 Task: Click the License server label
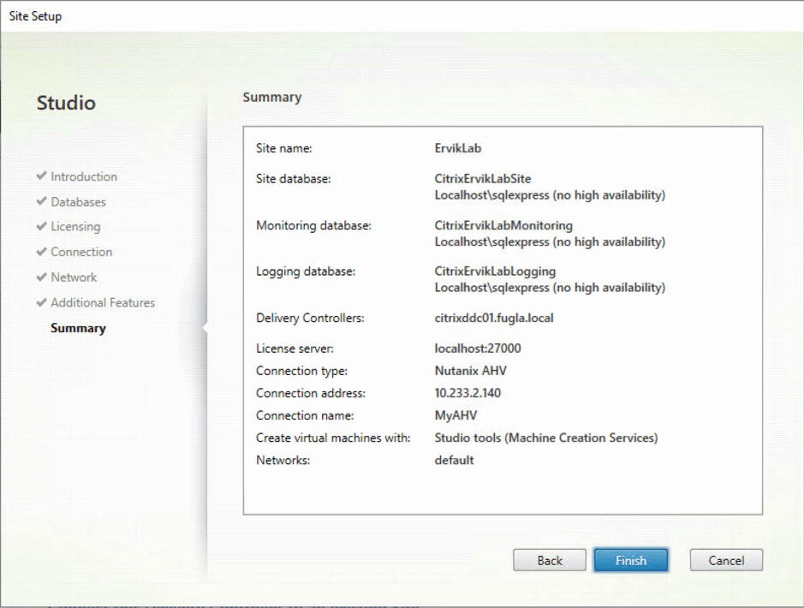(295, 348)
